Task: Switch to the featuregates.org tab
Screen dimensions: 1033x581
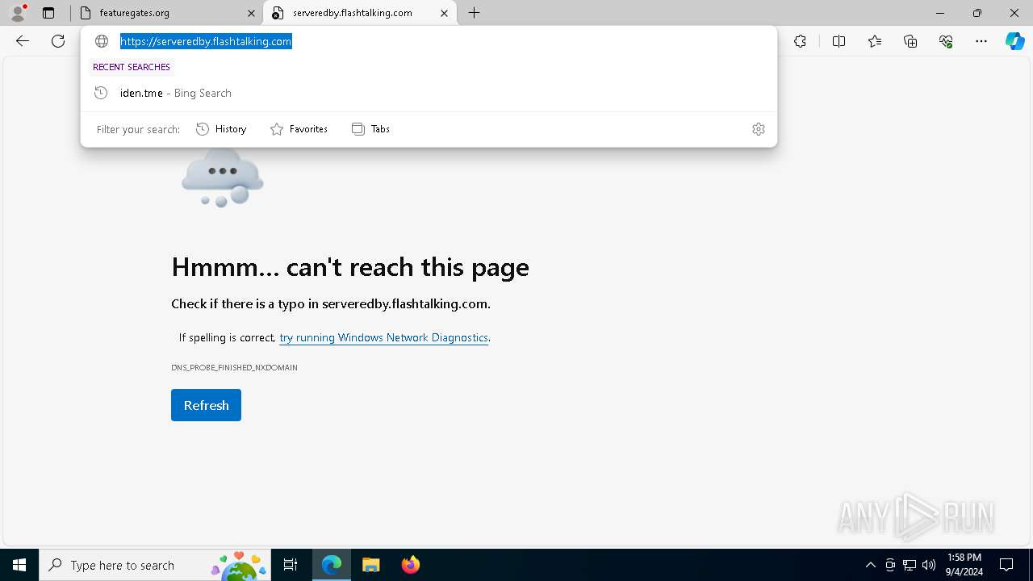Action: (167, 13)
